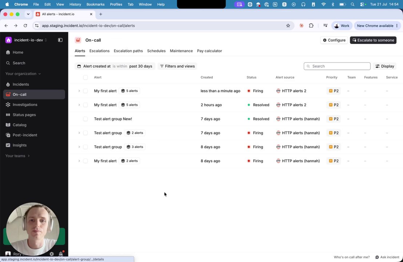Switch to the Escalation paths tab

(128, 51)
